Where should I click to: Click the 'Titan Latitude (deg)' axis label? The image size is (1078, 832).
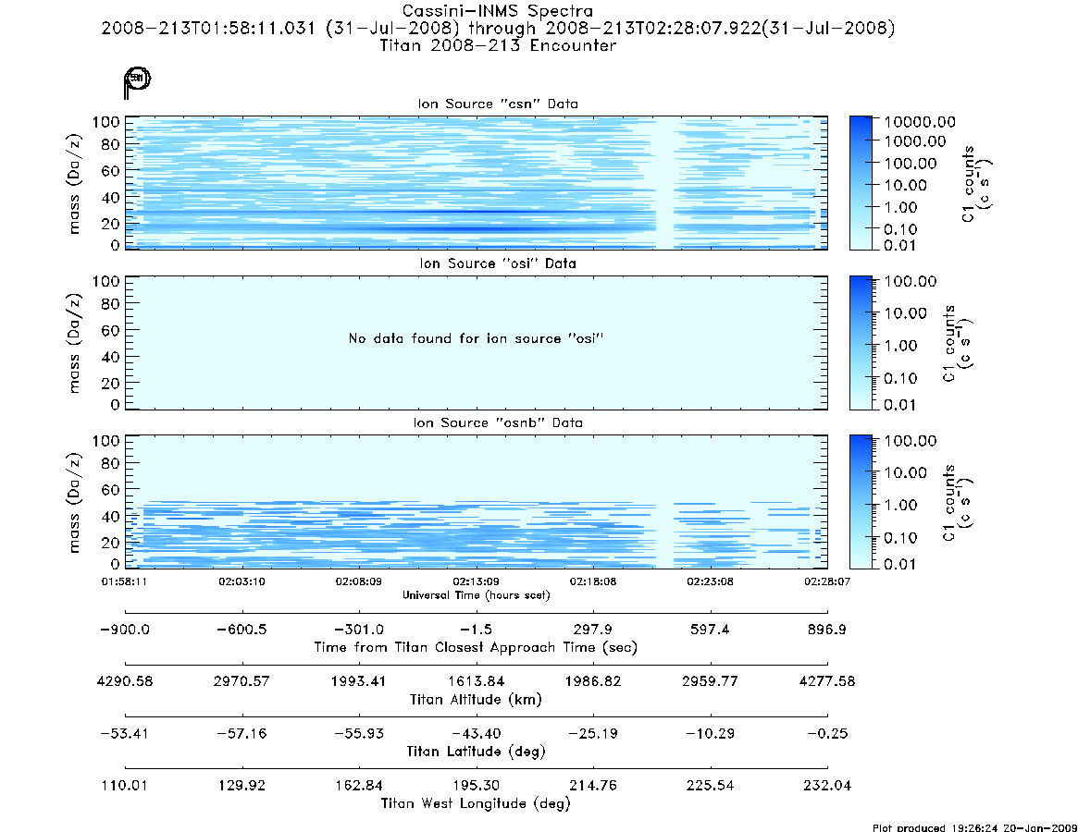476,751
